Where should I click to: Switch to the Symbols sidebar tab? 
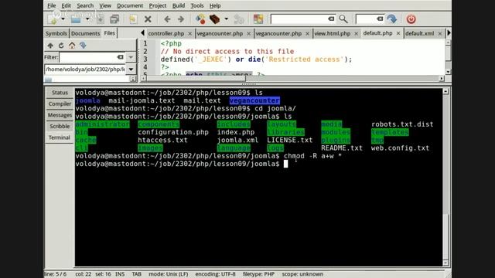[x=56, y=33]
